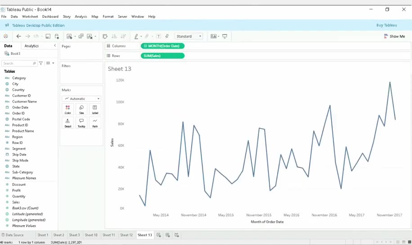Open the Automatic mark type dropdown
This screenshot has width=412, height=245.
pos(81,99)
